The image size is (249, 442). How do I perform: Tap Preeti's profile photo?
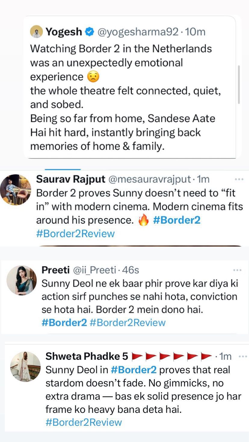[x=21, y=280]
